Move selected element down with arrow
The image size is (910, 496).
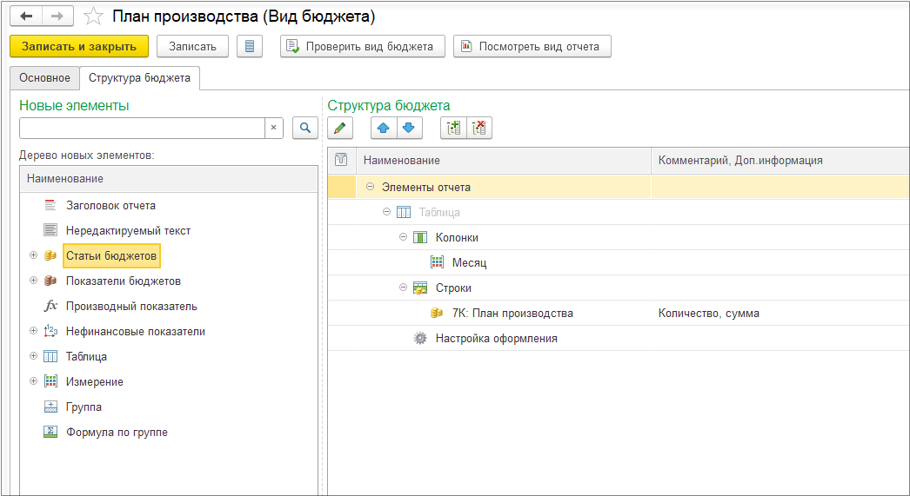click(x=409, y=128)
